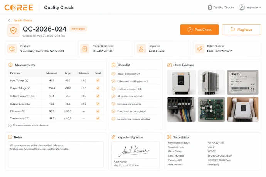The height and width of the screenshot is (177, 266).
Task: Click assembly line value Line 2
Action: (211, 147)
